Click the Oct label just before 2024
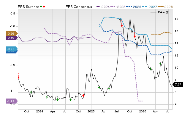 26,111
